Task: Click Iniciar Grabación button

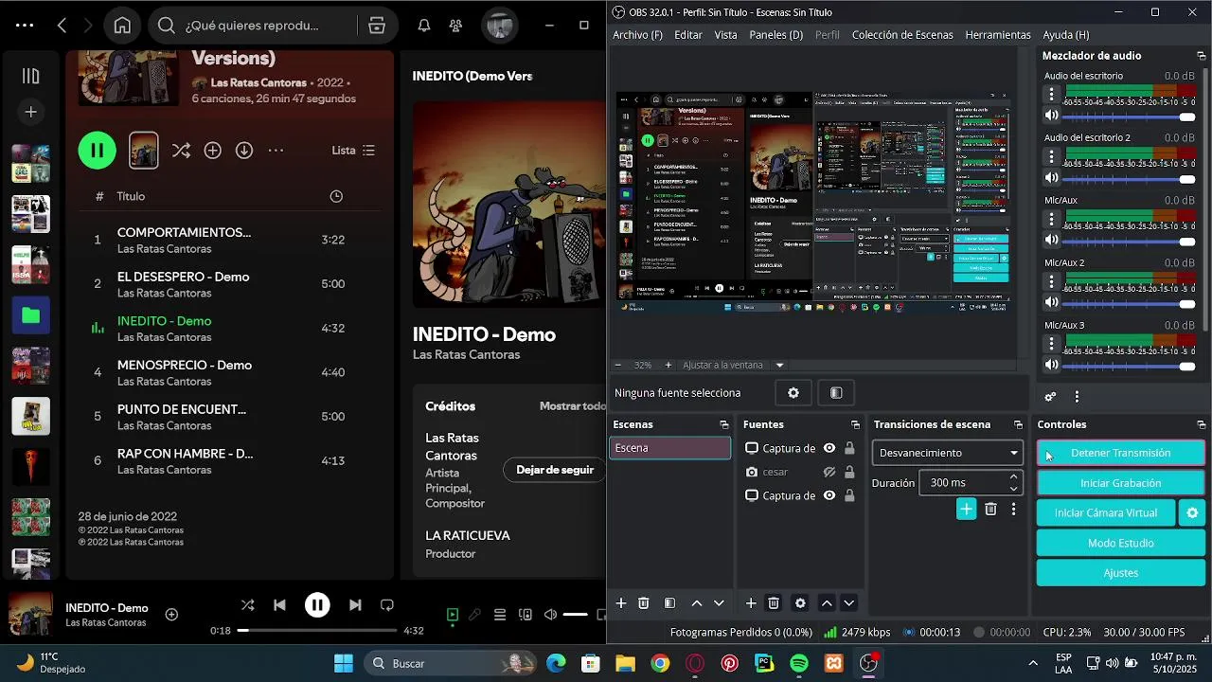Action: (x=1120, y=483)
